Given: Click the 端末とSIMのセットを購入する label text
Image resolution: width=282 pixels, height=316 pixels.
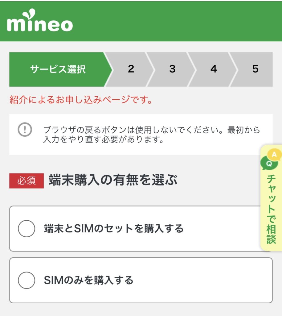Looking at the screenshot, I should click(114, 229).
